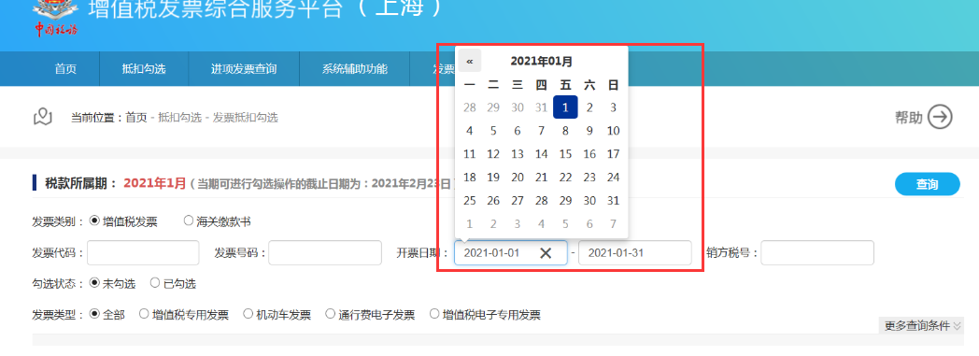
Task: Click the end date field 2021-01-31
Action: click(x=635, y=253)
